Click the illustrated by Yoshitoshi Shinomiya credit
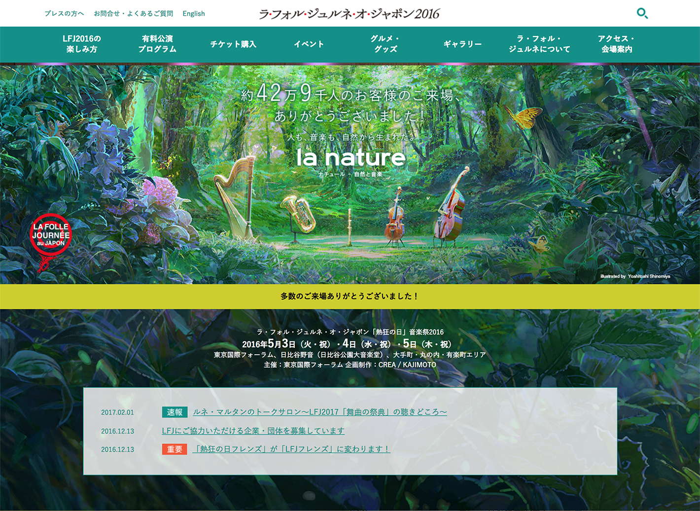Image resolution: width=700 pixels, height=511 pixels. pos(635,276)
